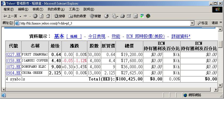Click the 今日表現 link
Screen dimensions: 224x136
[97, 36]
